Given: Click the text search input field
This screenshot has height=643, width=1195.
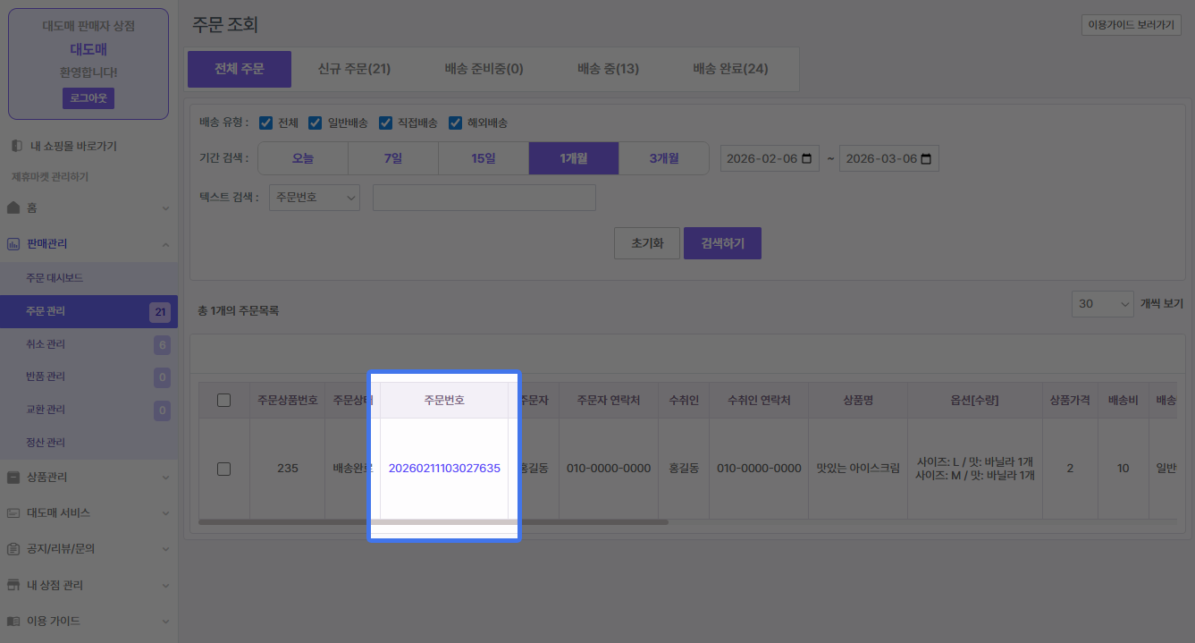Looking at the screenshot, I should coord(484,198).
